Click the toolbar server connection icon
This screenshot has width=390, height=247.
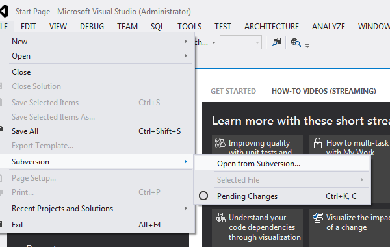click(x=277, y=42)
